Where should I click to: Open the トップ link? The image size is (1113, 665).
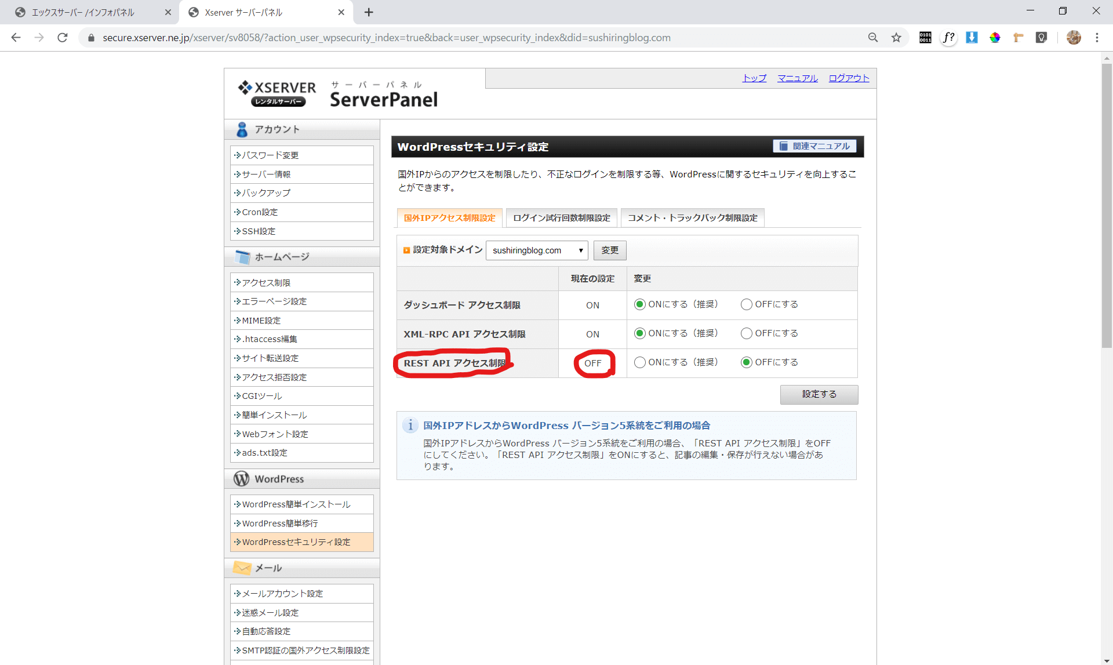[754, 78]
